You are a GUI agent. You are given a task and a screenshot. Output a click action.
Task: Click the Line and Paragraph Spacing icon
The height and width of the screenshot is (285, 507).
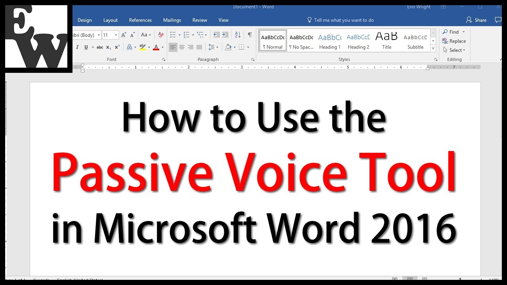pyautogui.click(x=212, y=47)
